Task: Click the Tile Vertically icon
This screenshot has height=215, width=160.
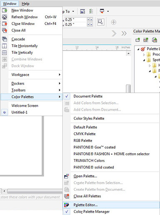Action: 5,53
